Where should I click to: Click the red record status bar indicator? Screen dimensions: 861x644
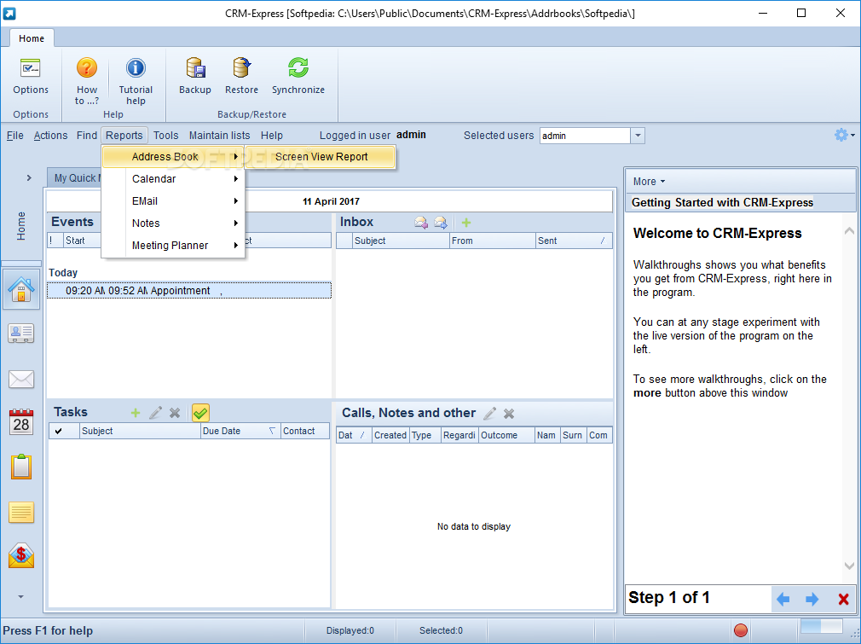741,630
